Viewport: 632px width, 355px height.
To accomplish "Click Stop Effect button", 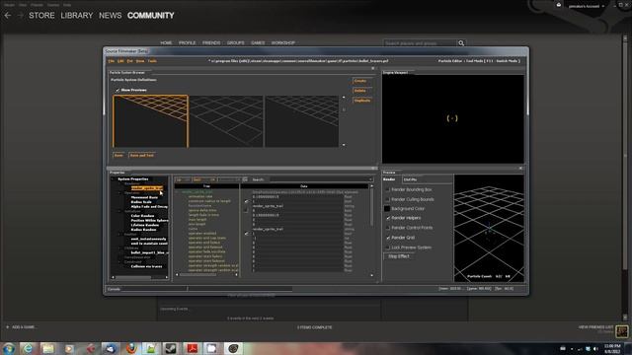I will point(399,256).
